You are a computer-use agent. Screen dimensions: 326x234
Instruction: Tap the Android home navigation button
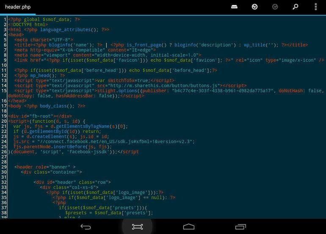(x=189, y=227)
